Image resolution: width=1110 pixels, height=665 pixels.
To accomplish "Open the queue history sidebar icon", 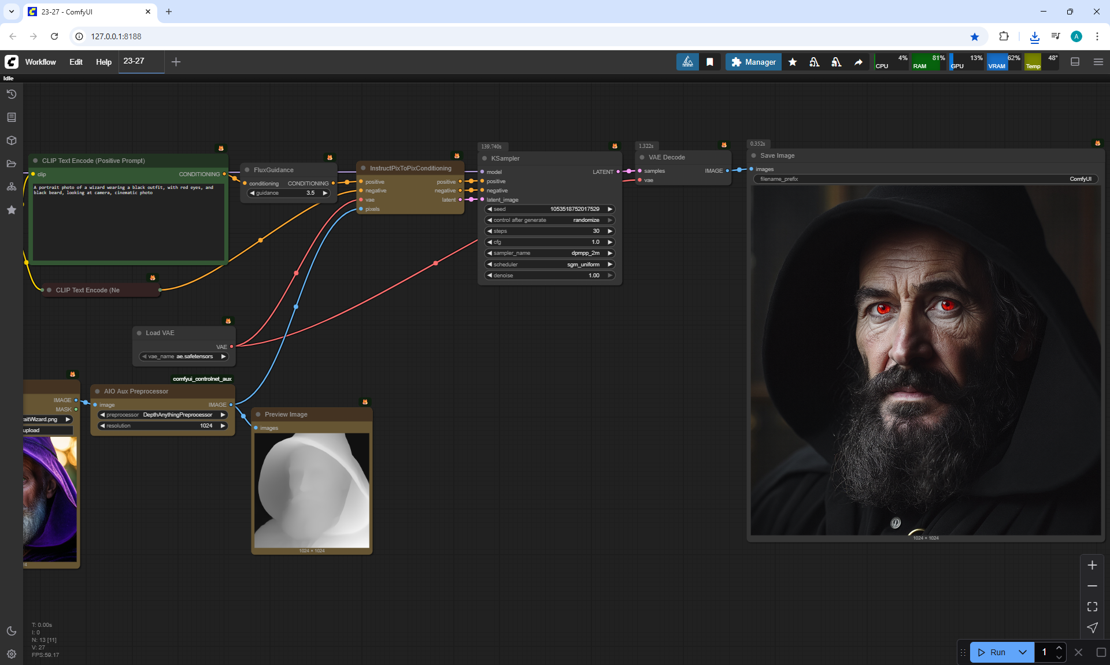I will click(11, 94).
